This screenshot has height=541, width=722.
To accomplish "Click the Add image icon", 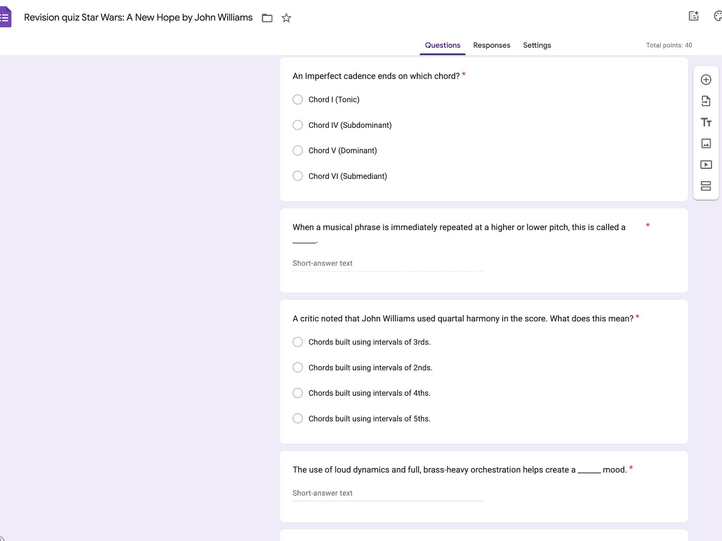I will (706, 143).
